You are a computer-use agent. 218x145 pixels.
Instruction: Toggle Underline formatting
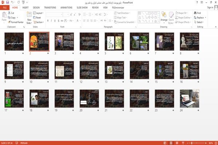(55, 21)
